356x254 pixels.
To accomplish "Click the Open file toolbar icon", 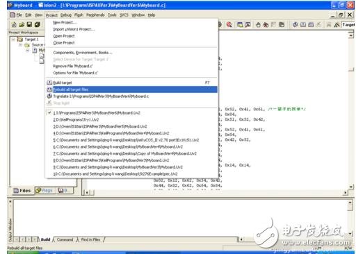I will (22, 24).
